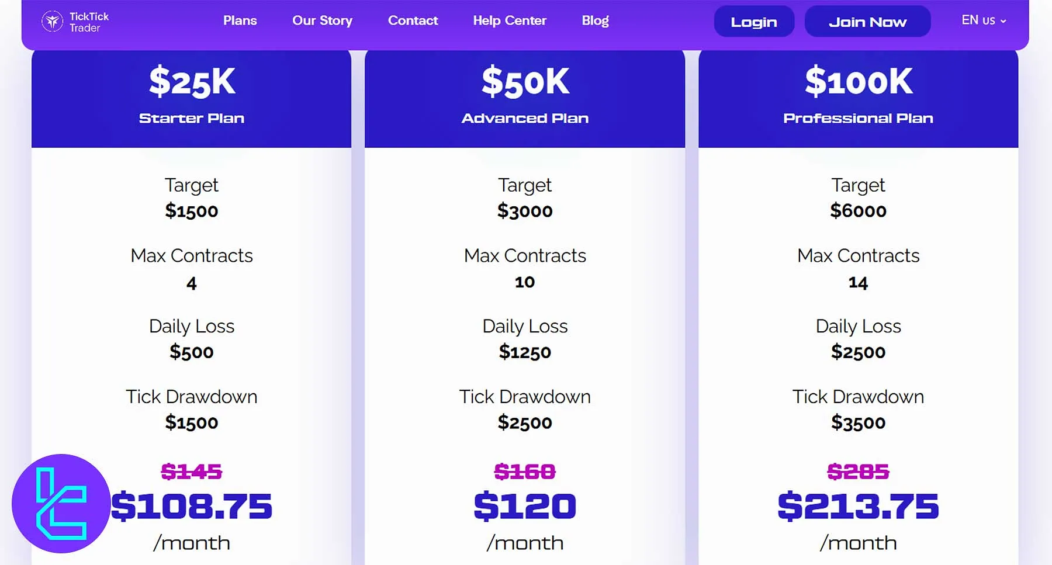Click the $213.75 monthly price
The width and height of the screenshot is (1052, 565).
click(858, 507)
